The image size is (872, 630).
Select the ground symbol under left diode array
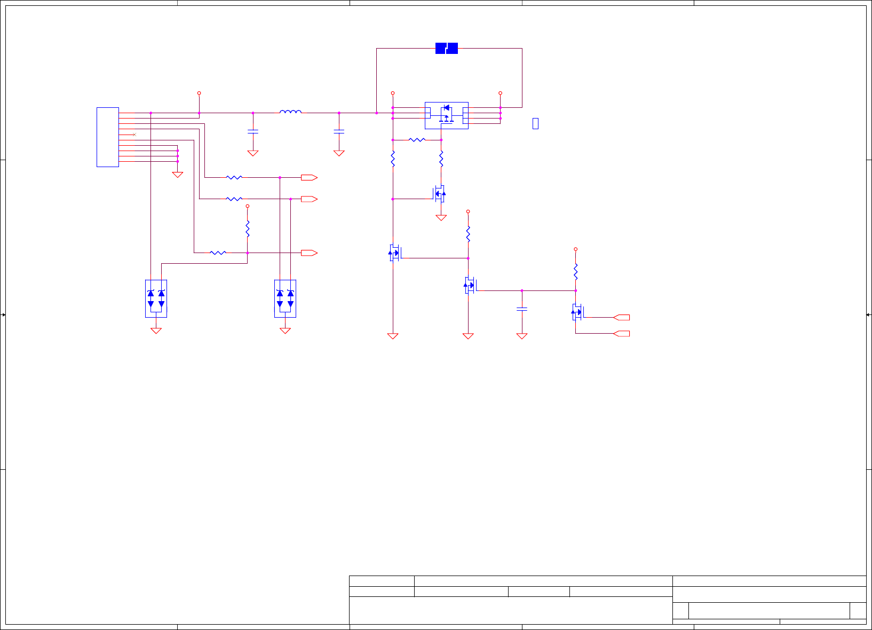(156, 331)
